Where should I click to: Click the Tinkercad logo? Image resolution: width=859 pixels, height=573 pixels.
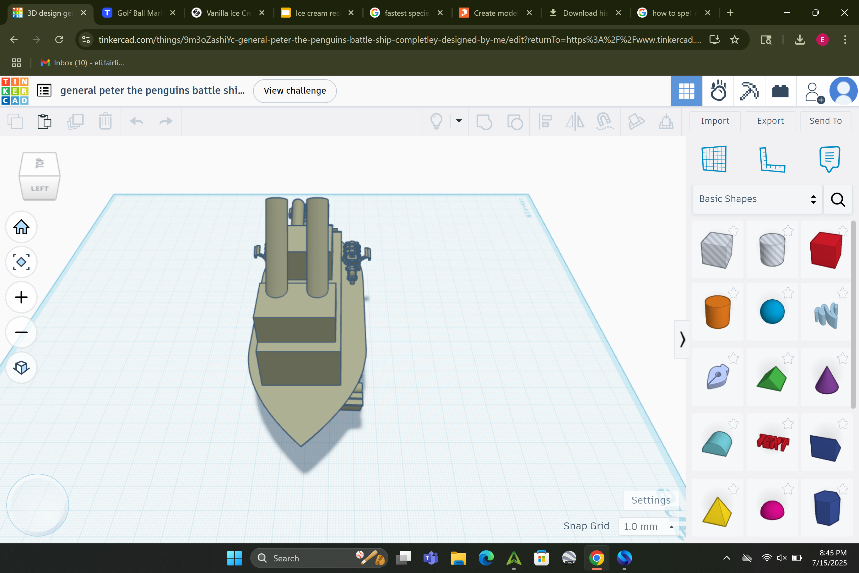[x=15, y=91]
